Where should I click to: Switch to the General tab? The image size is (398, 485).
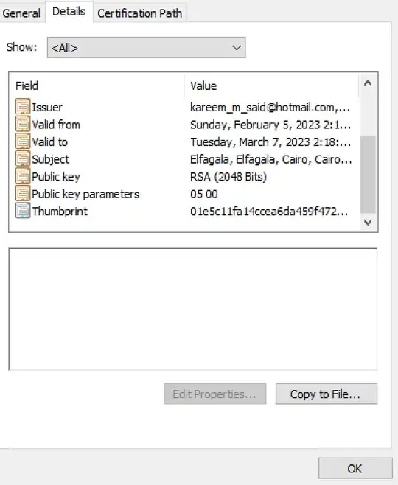tap(21, 13)
